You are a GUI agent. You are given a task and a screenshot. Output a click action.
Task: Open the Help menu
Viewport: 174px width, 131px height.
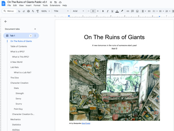pos(64,5)
